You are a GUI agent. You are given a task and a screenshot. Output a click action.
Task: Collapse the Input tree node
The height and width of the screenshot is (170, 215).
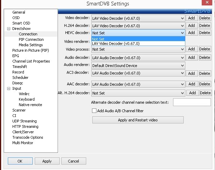coord(9,88)
